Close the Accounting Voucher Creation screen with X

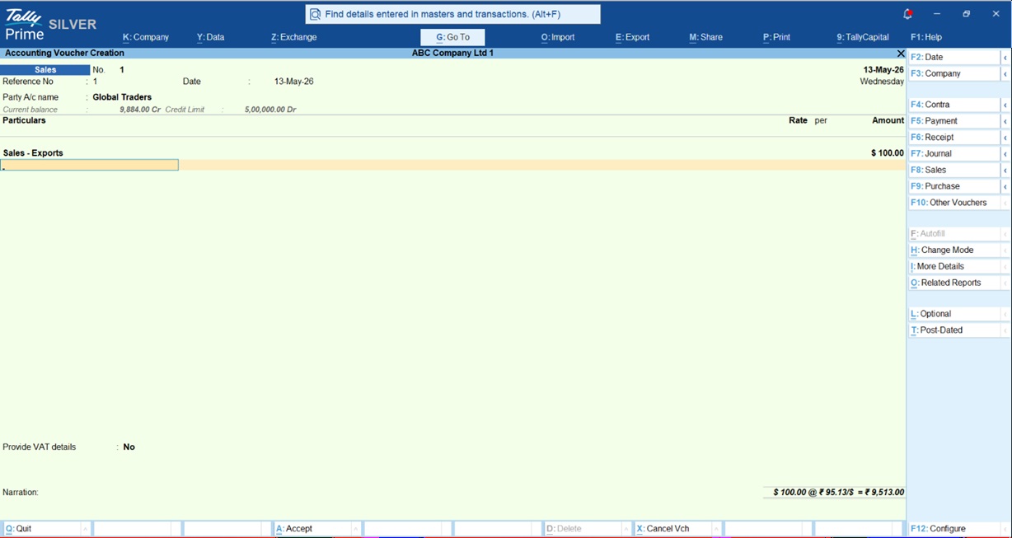(x=900, y=53)
